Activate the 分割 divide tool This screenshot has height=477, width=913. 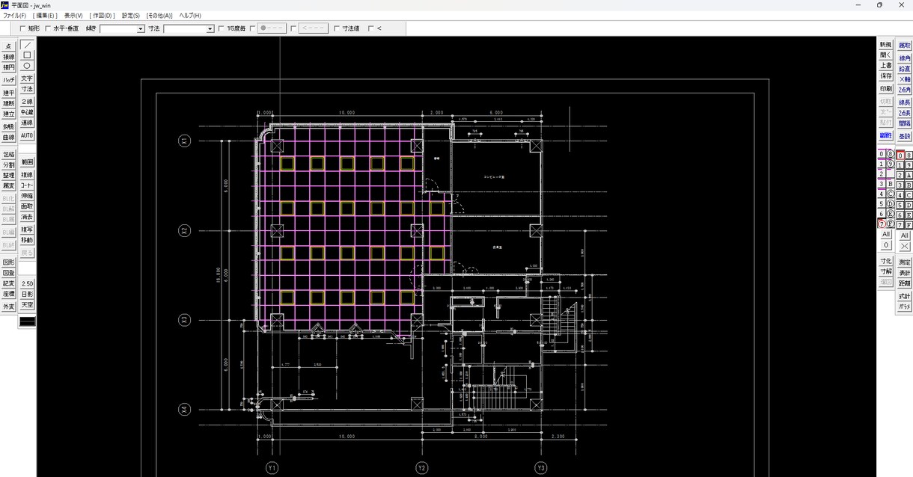pyautogui.click(x=9, y=164)
